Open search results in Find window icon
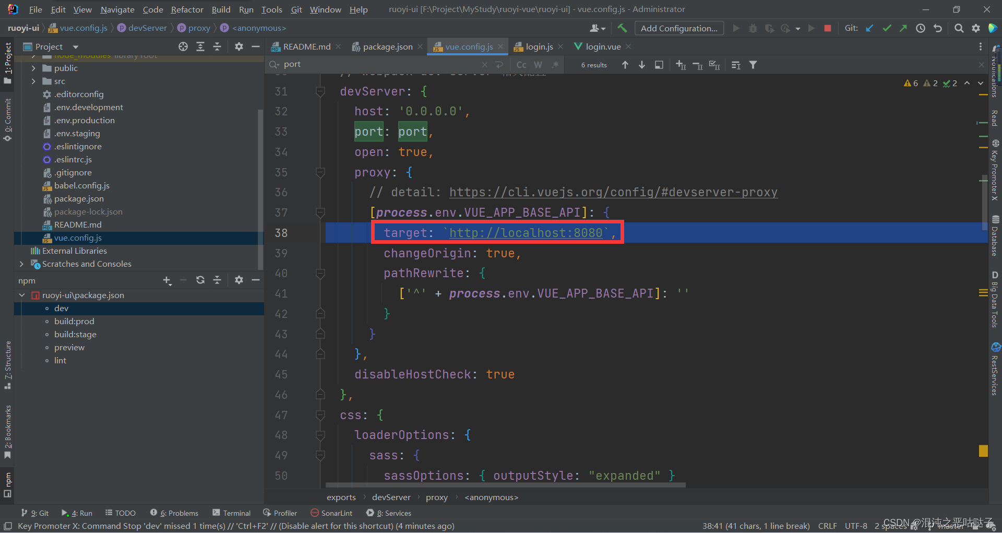 coord(659,65)
